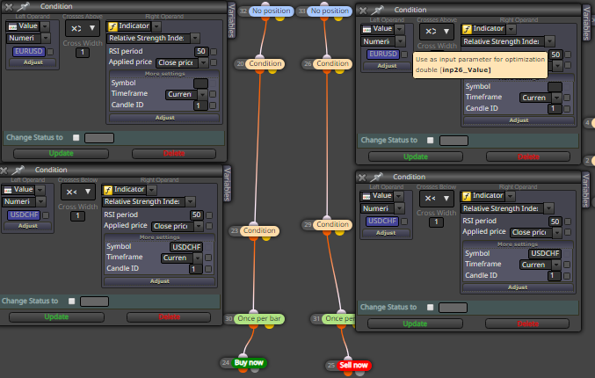Screen dimensions: 595x378
Task: Open Crosses Below operator dropdown in bottom-left panel
Action: pyautogui.click(x=78, y=192)
